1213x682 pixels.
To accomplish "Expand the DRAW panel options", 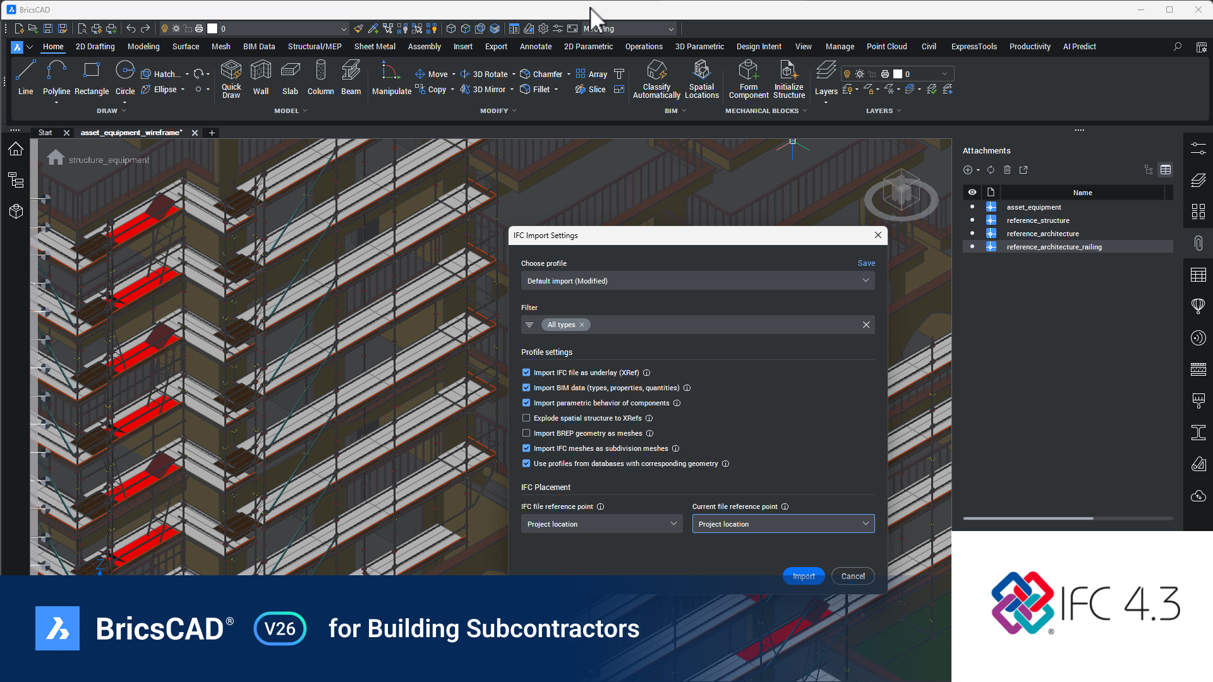I will tap(124, 111).
